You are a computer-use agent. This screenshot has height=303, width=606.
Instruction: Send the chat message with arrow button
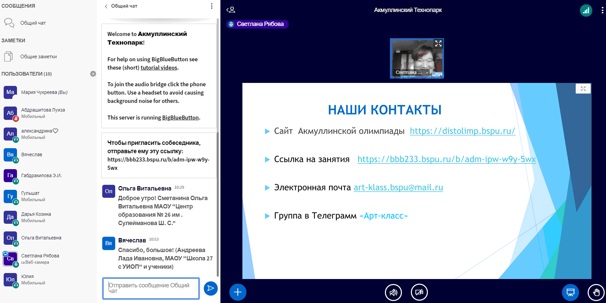point(210,288)
